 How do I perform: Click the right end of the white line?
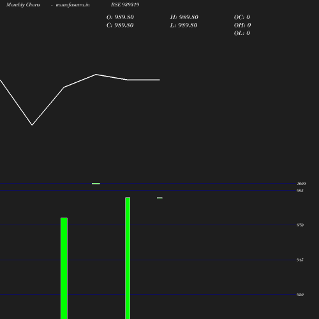[159, 80]
